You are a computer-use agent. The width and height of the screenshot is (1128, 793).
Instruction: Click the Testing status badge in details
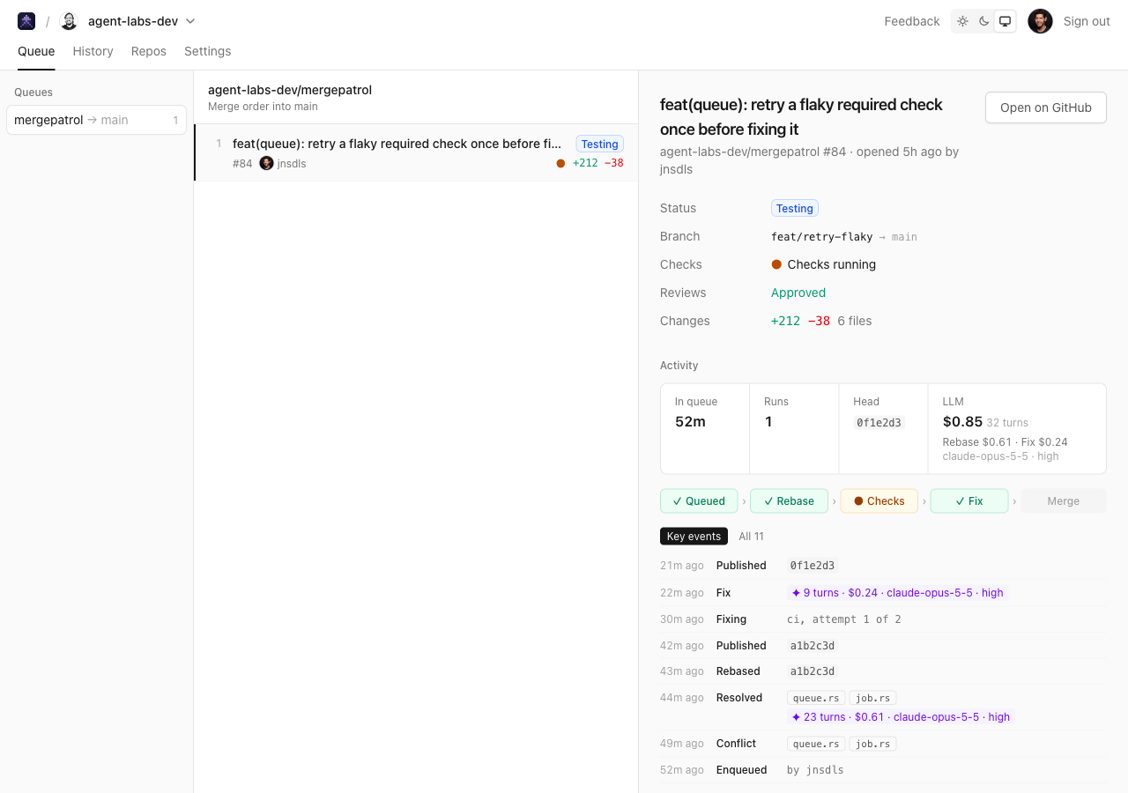pyautogui.click(x=794, y=208)
